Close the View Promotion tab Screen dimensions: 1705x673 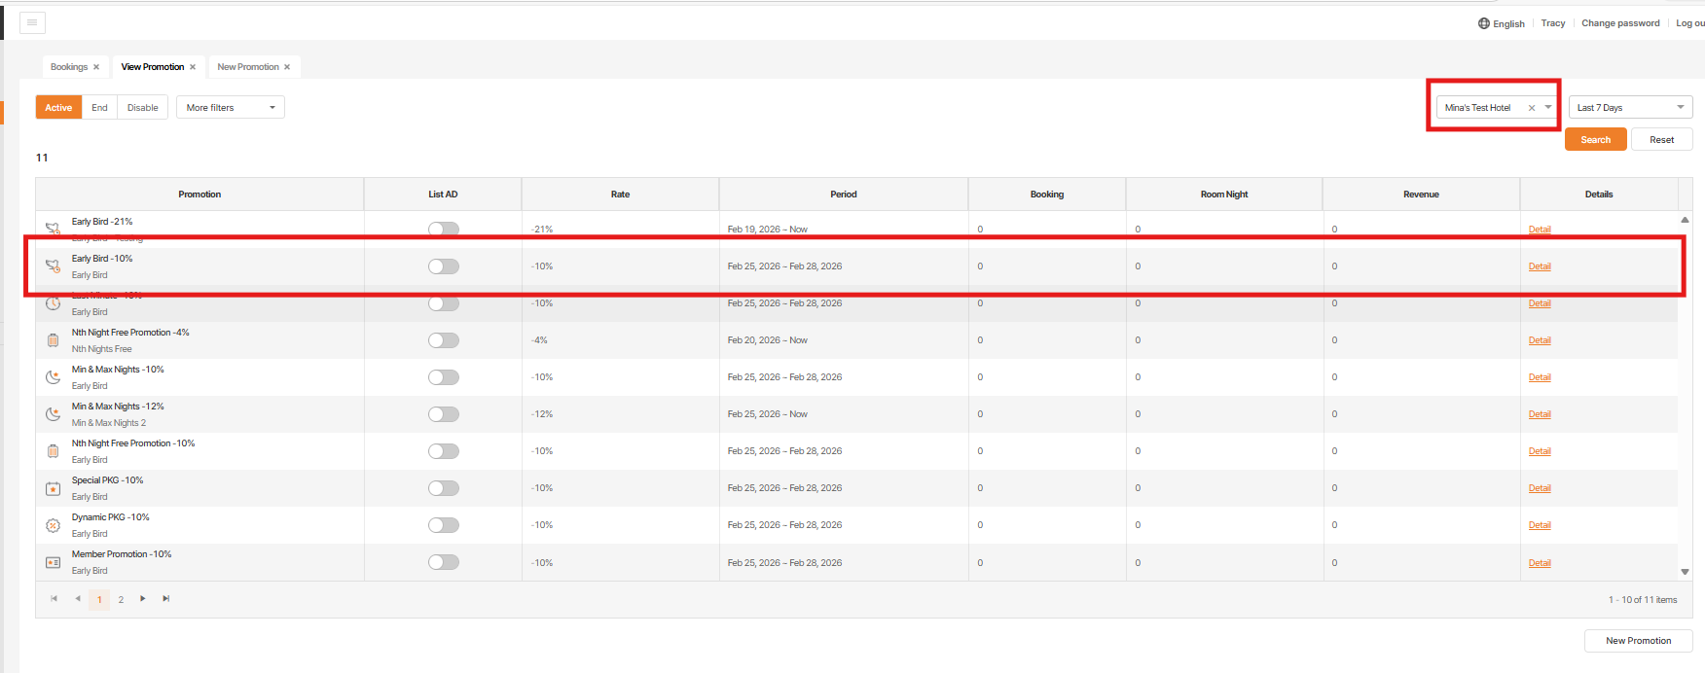(193, 67)
